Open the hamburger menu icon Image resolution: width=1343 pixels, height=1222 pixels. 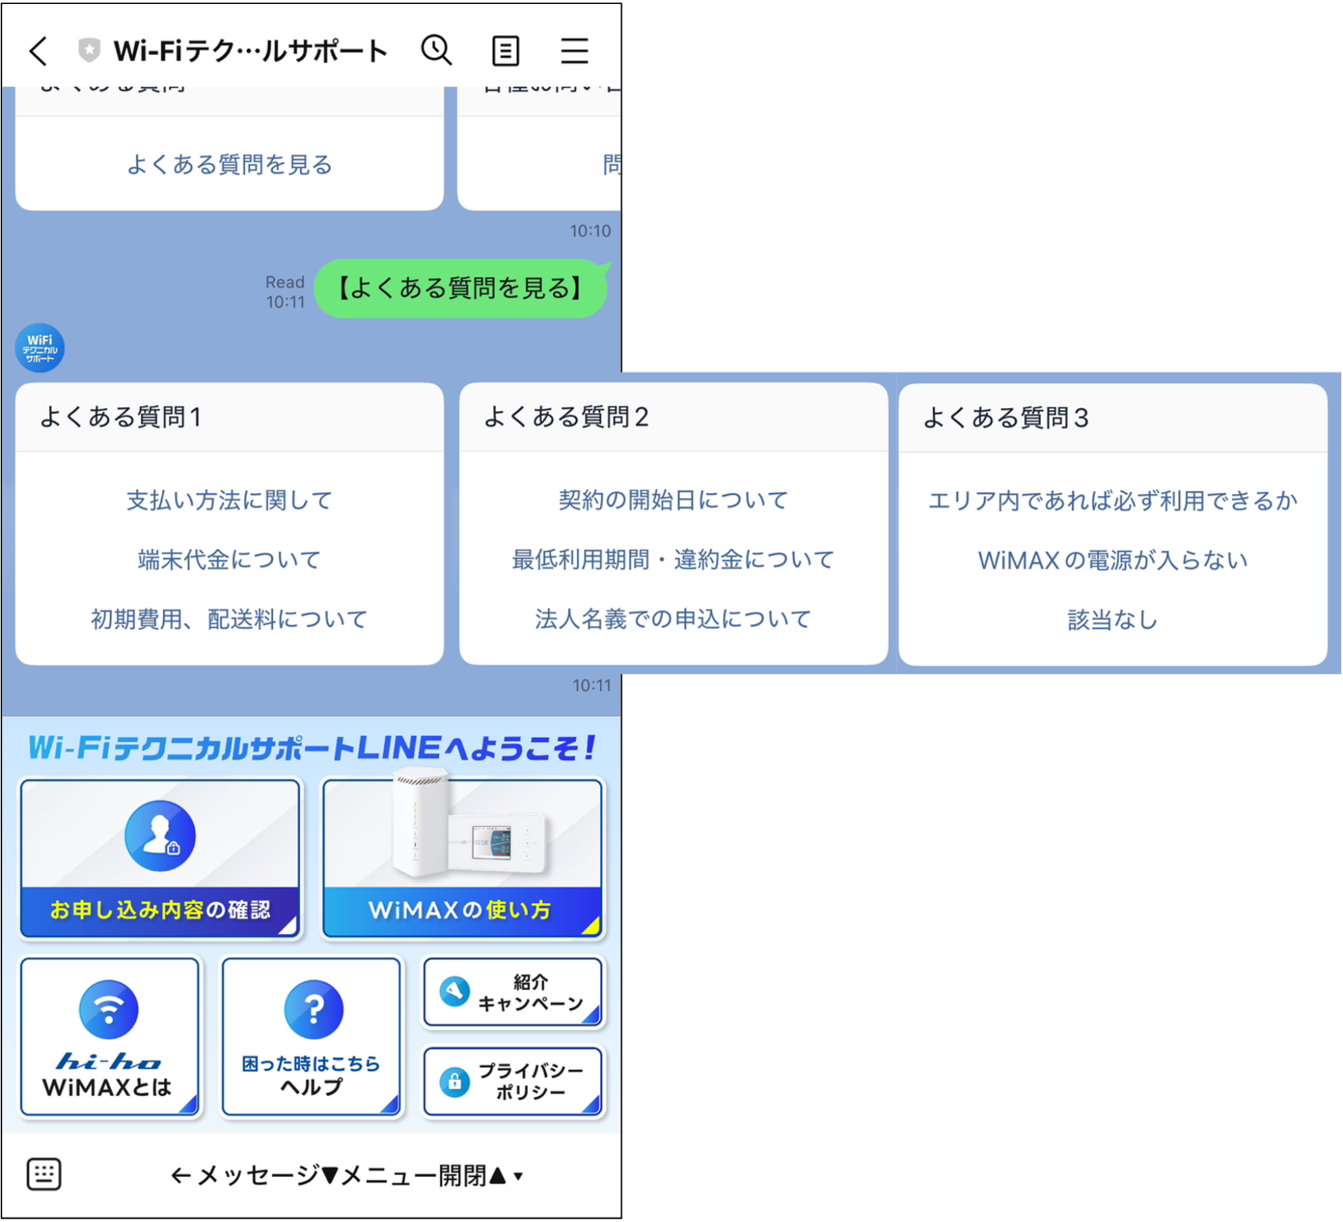[574, 51]
